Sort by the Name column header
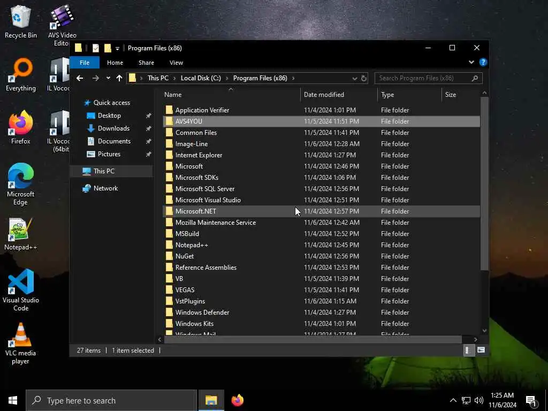The image size is (548, 411). (x=231, y=95)
